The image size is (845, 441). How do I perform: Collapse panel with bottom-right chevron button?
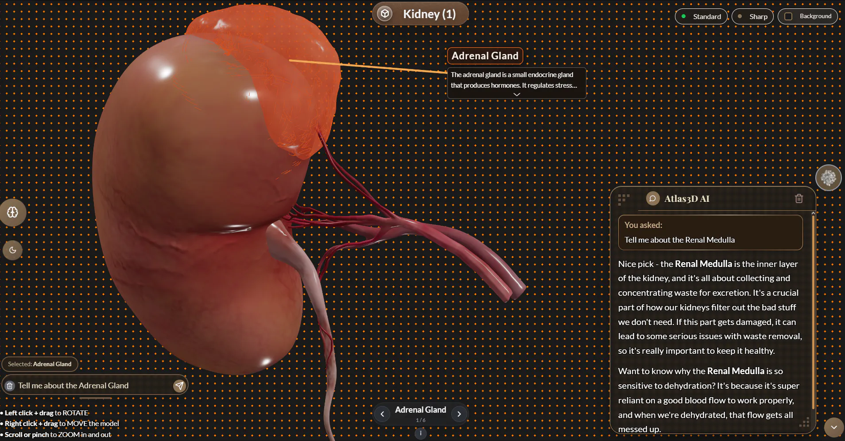(x=834, y=427)
